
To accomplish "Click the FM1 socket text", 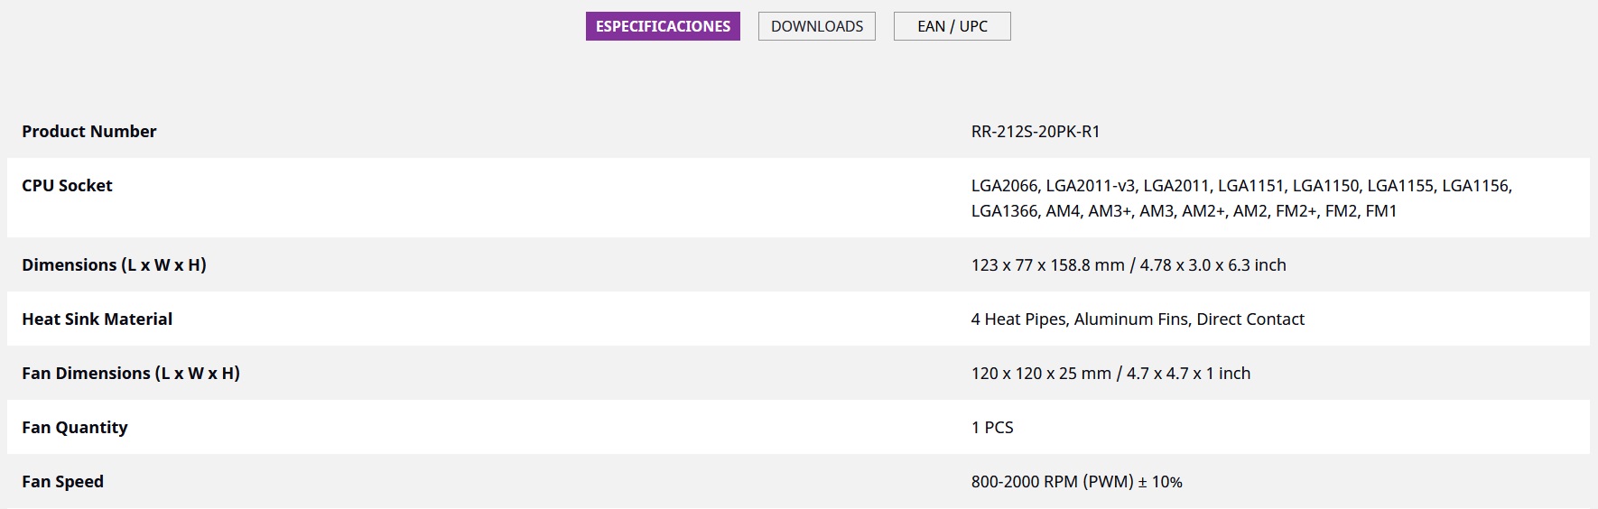I will coord(1380,211).
